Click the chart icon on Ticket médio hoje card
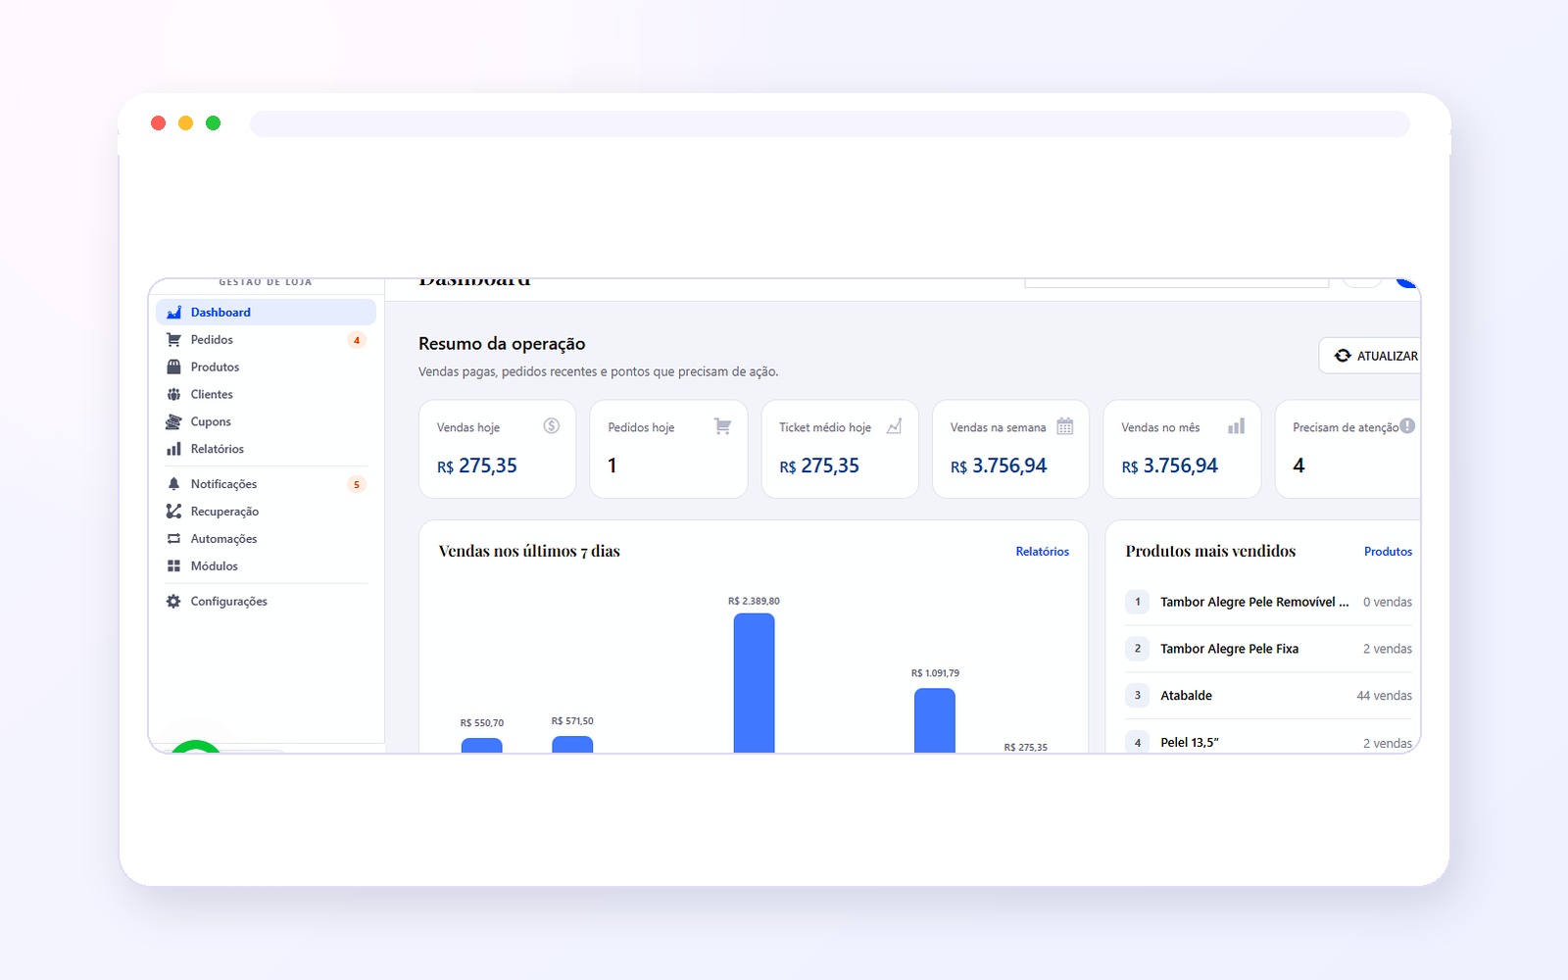 click(894, 426)
